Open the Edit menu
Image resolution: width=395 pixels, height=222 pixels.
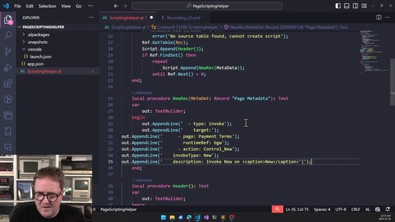pyautogui.click(x=30, y=6)
